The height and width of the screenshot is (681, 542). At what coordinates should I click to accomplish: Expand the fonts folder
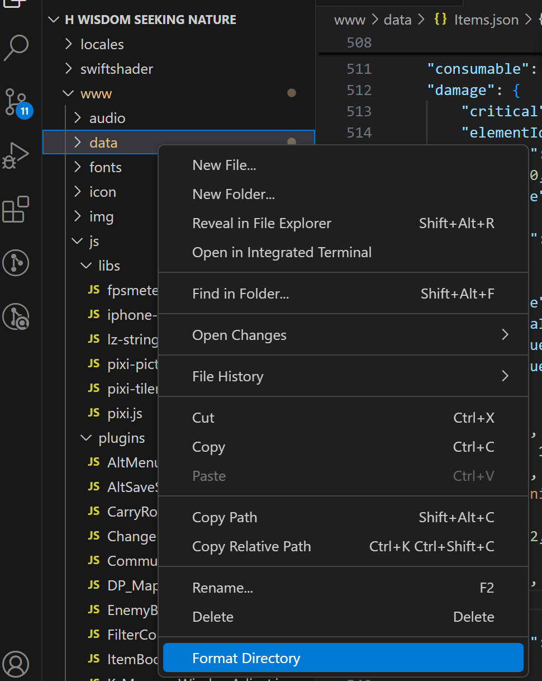coord(78,167)
